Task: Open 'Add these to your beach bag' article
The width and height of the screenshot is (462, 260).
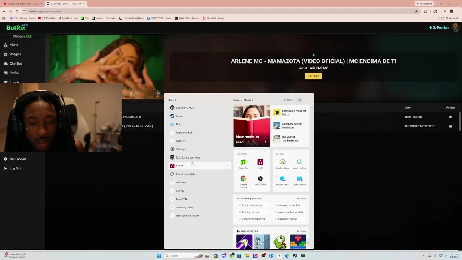Action: [291, 126]
